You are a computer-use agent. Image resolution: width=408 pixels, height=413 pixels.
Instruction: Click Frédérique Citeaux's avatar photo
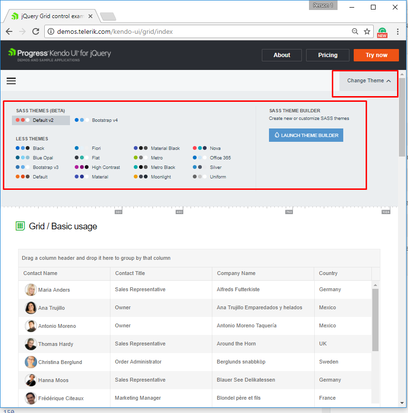(x=31, y=398)
